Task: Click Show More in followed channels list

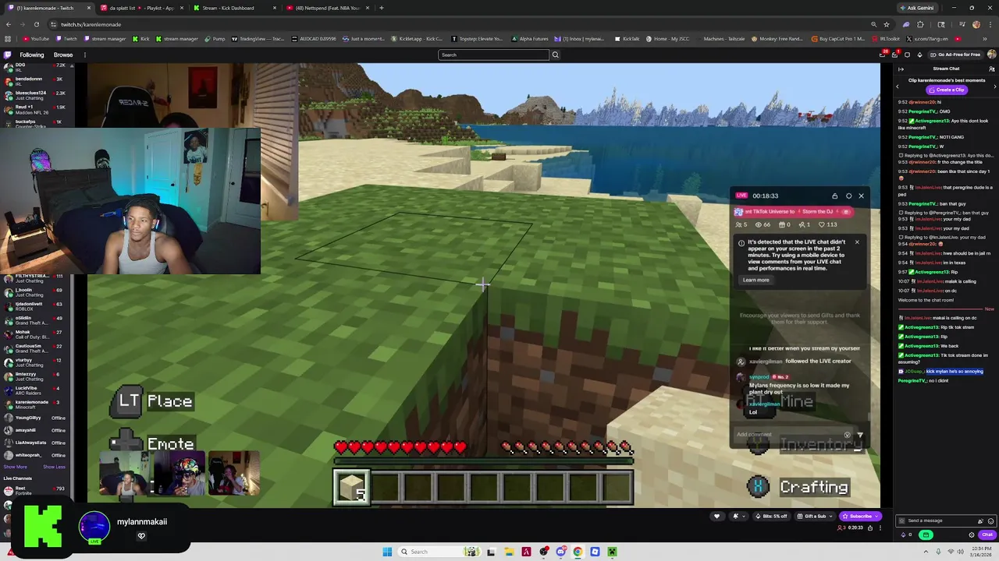Action: point(15,467)
